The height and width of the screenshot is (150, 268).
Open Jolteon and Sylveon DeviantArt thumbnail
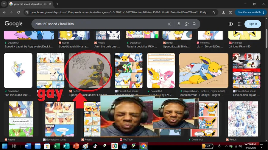click(x=161, y=71)
